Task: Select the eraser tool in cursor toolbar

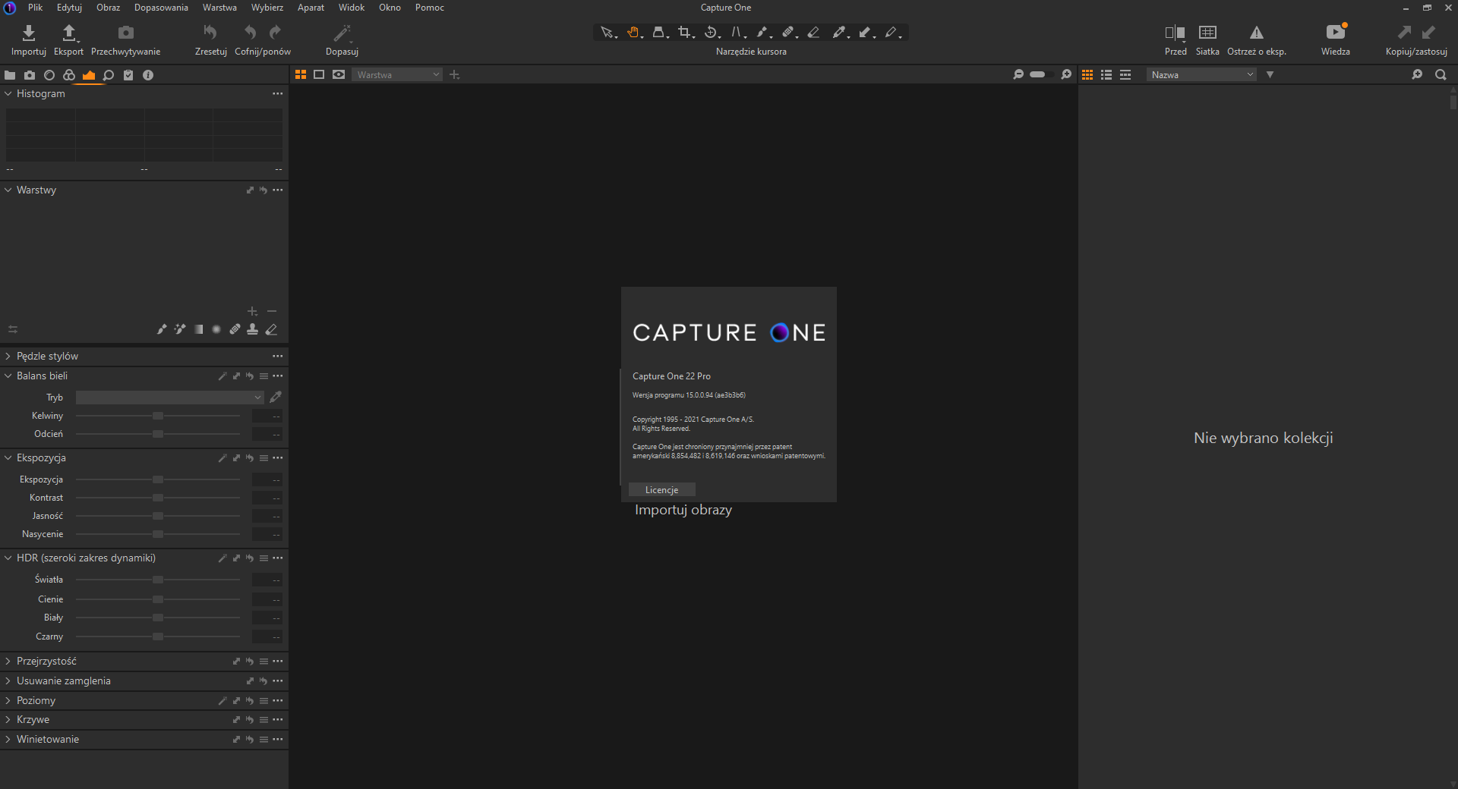Action: [x=813, y=32]
